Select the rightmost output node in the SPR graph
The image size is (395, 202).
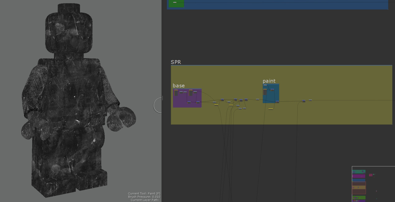tap(310, 100)
